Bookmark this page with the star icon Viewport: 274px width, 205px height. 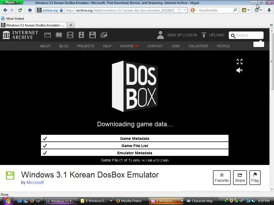pyautogui.click(x=179, y=10)
